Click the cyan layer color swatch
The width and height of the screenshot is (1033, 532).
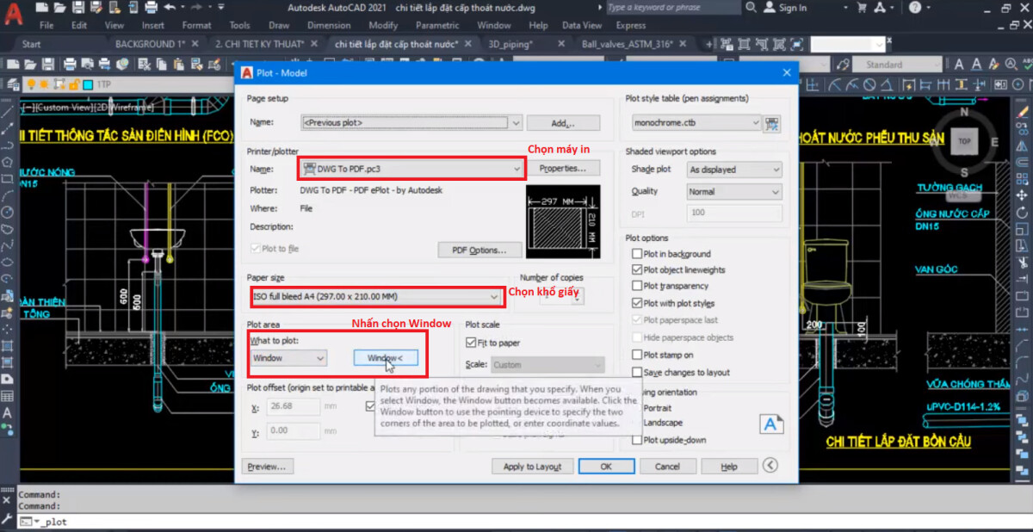87,85
